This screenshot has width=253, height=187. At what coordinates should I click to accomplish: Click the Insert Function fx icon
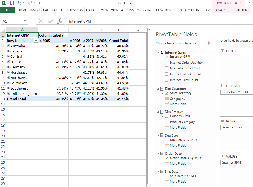click(x=60, y=21)
